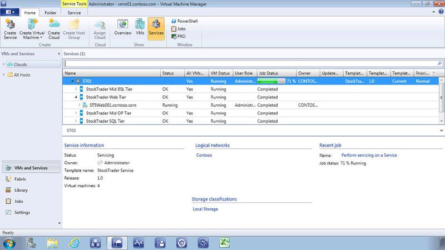This screenshot has height=250, width=445.
Task: Sort by the User Role column
Action: coord(245,73)
